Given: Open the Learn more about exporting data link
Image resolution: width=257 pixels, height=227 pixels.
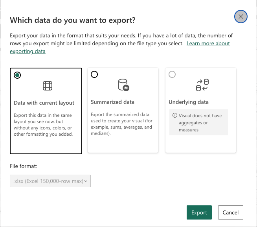Looking at the screenshot, I should [x=208, y=43].
